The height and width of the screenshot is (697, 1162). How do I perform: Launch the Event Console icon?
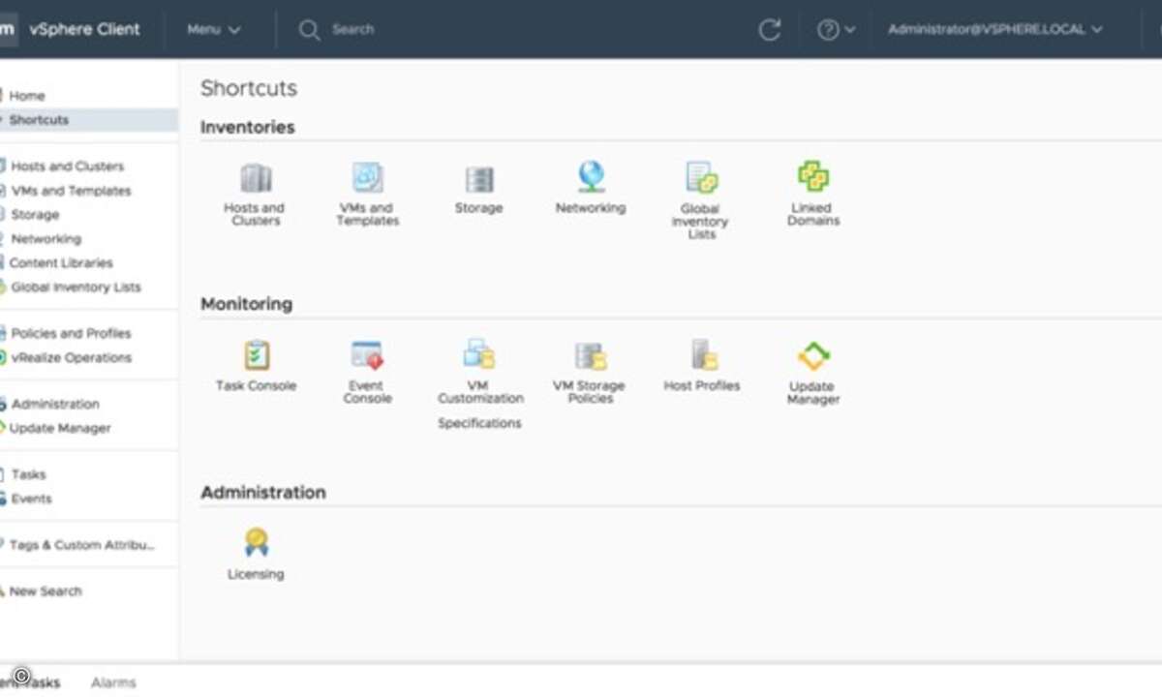(x=368, y=355)
